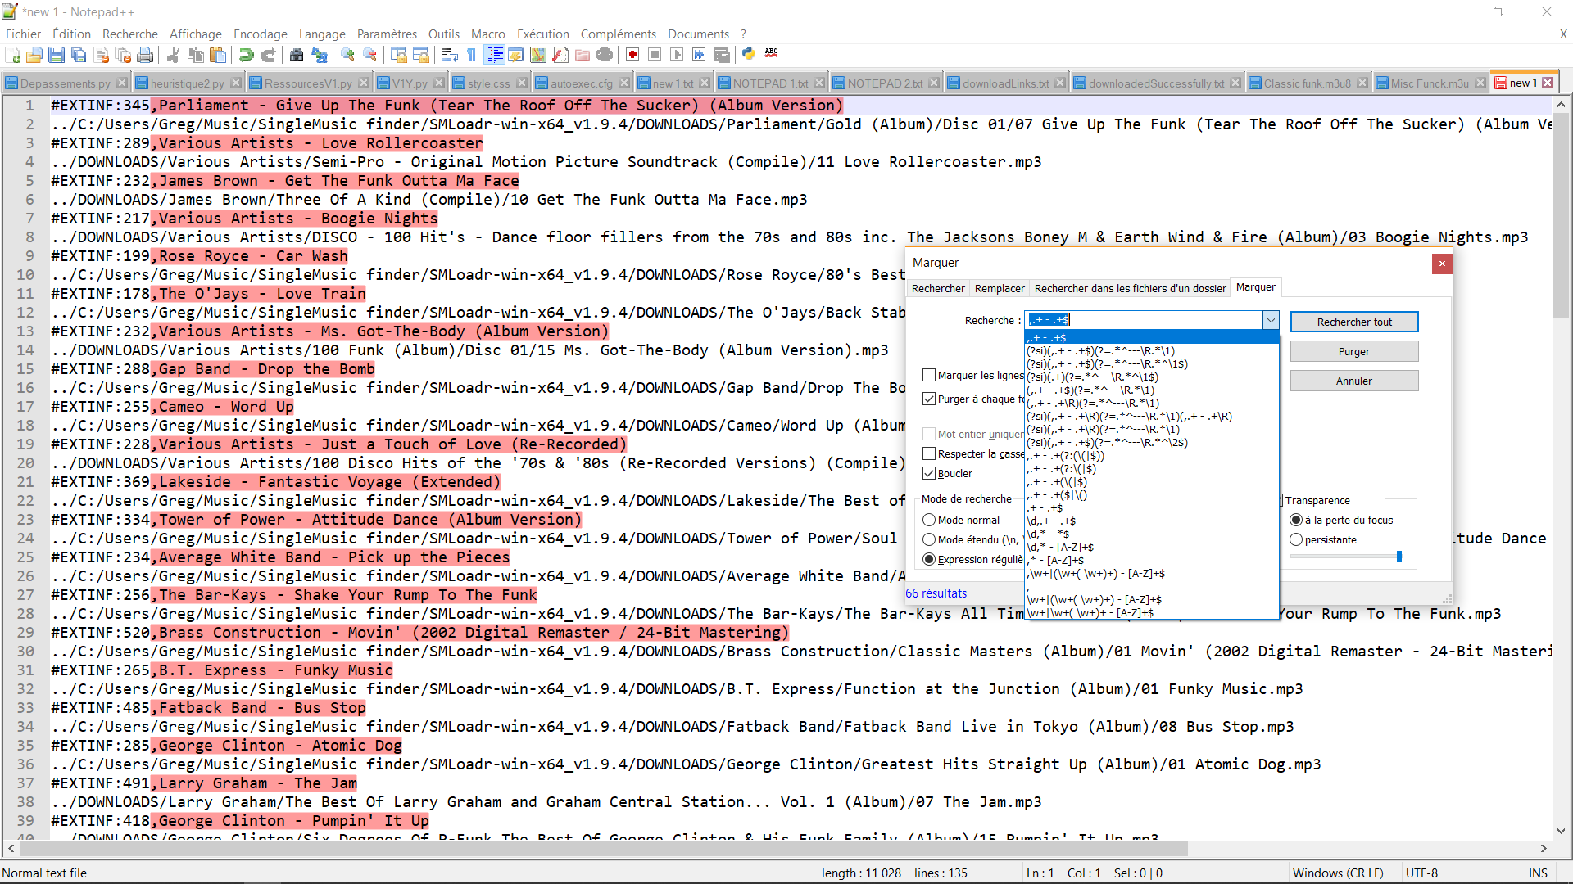
Task: Open the Function List panel icon
Action: click(560, 55)
